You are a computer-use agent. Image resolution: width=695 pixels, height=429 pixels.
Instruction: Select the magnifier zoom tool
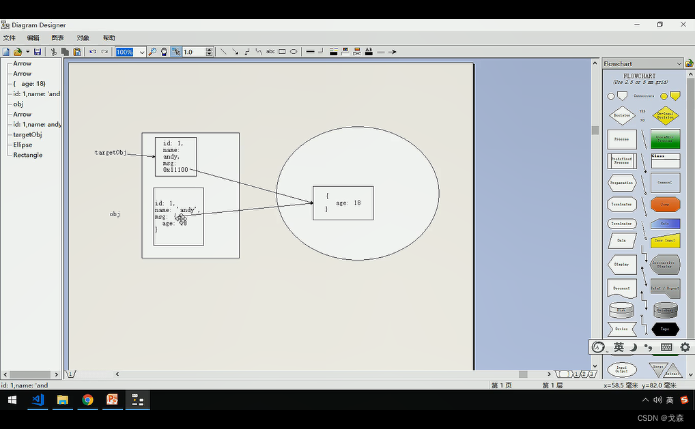pos(152,52)
